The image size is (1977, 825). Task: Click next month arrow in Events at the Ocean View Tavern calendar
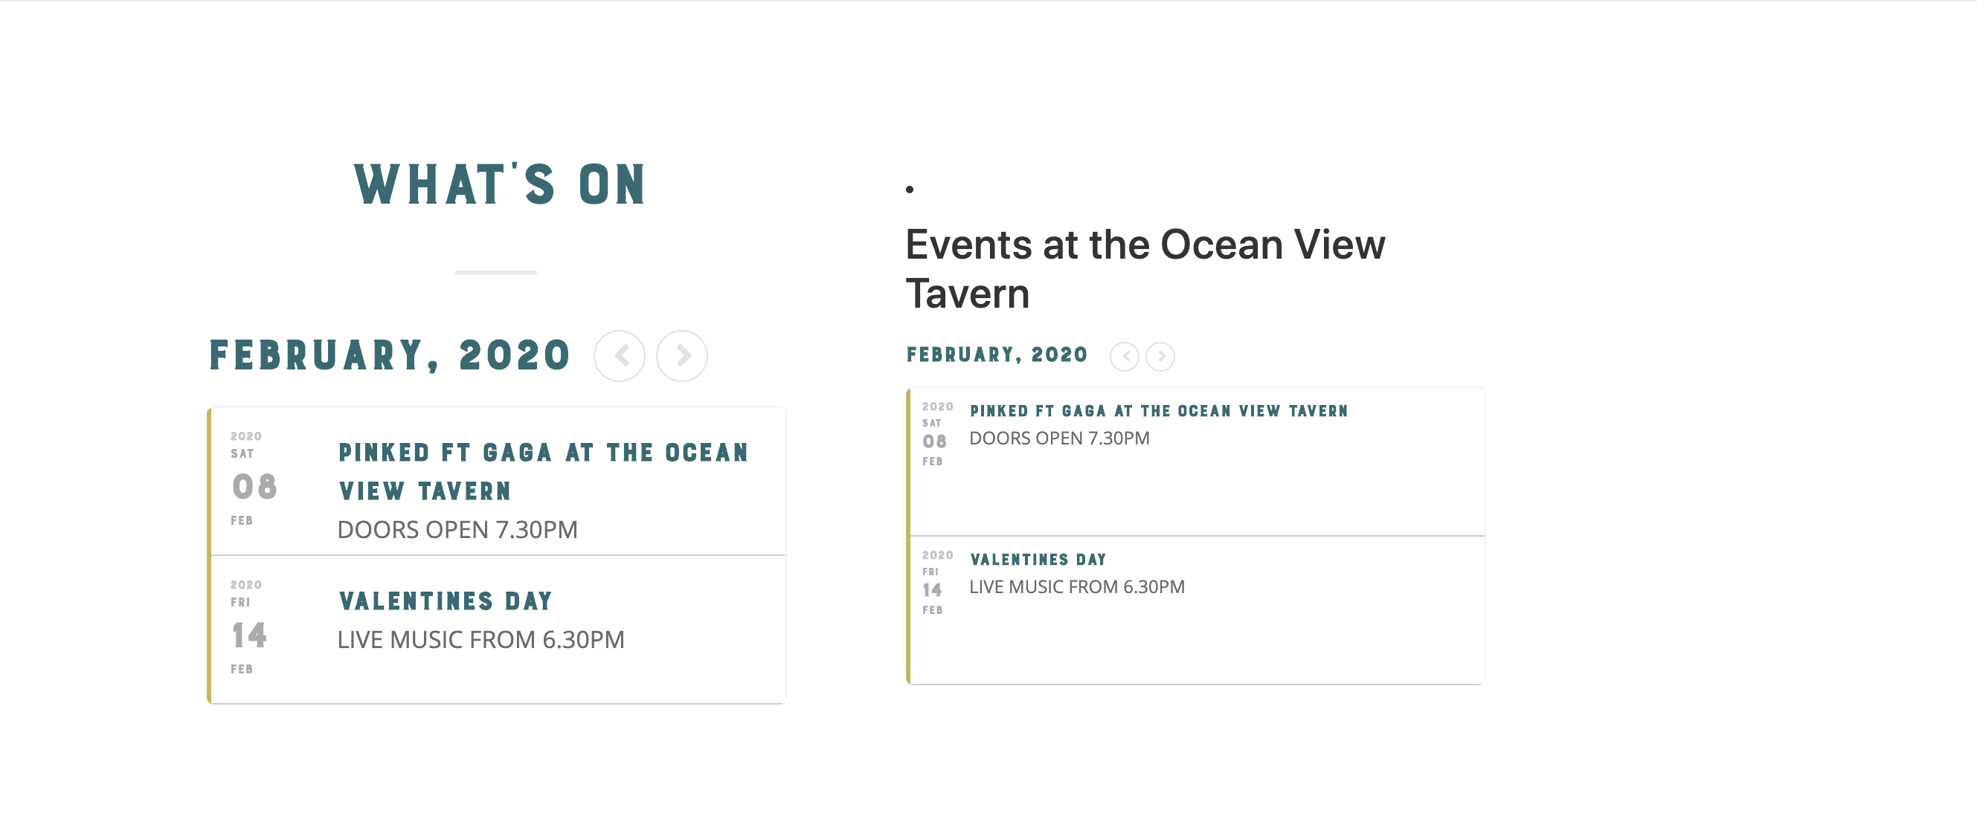tap(1160, 357)
